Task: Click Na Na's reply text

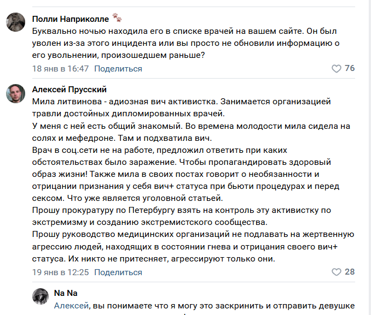Action: [x=224, y=306]
